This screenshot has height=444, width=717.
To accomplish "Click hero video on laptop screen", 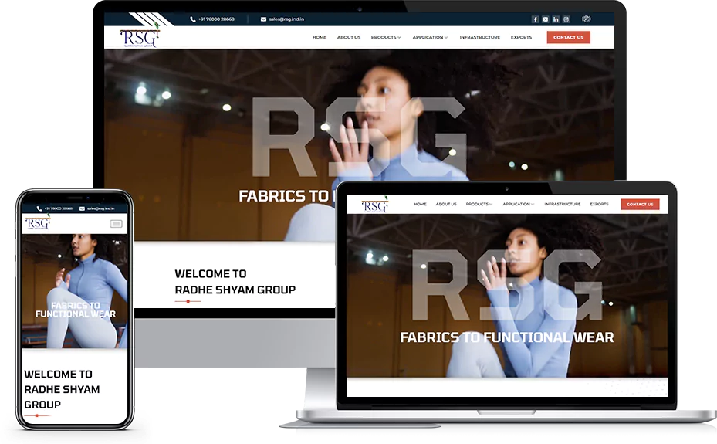I will pos(506,296).
